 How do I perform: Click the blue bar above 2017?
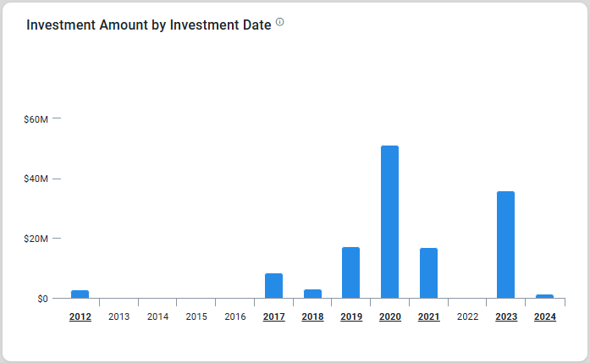tap(273, 286)
